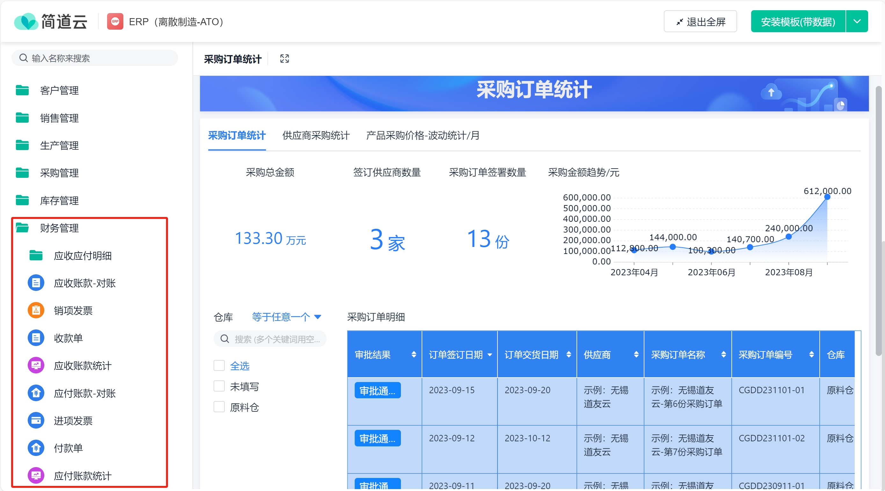Click the red ERP app icon
Viewport: 885px width, 491px height.
point(115,22)
